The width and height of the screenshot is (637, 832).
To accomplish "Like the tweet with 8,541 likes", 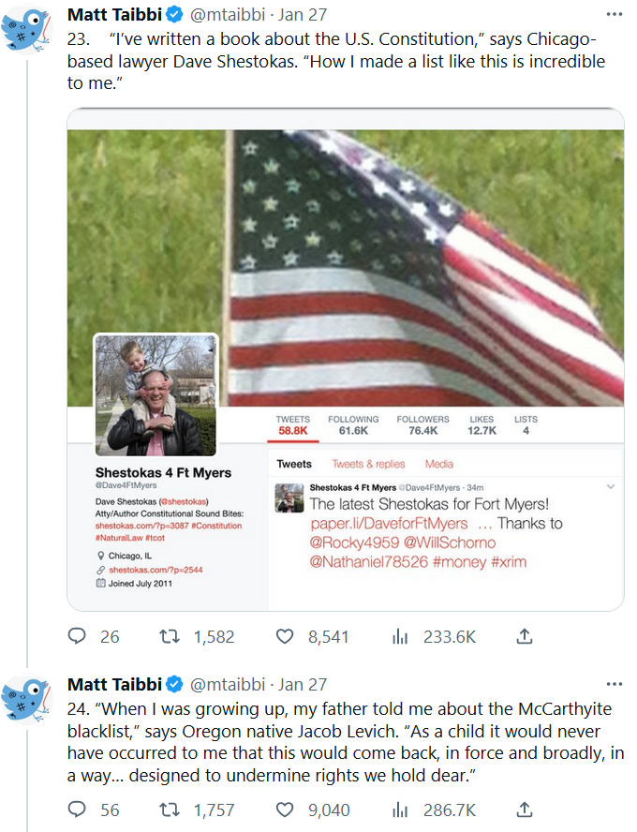I will click(285, 636).
